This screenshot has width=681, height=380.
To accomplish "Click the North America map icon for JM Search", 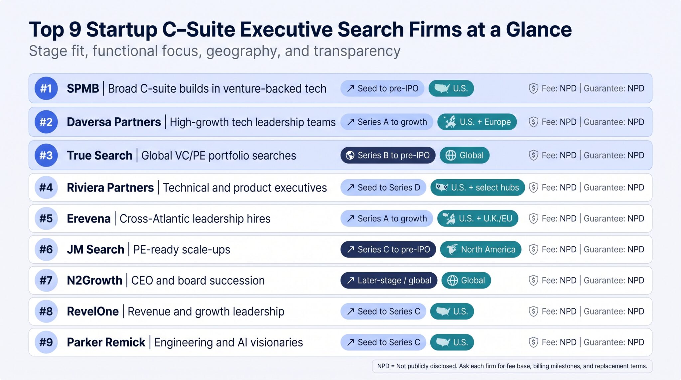I will (452, 249).
